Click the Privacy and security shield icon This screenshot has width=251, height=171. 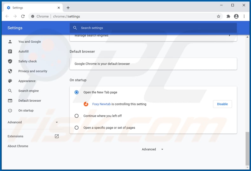[x=10, y=71]
